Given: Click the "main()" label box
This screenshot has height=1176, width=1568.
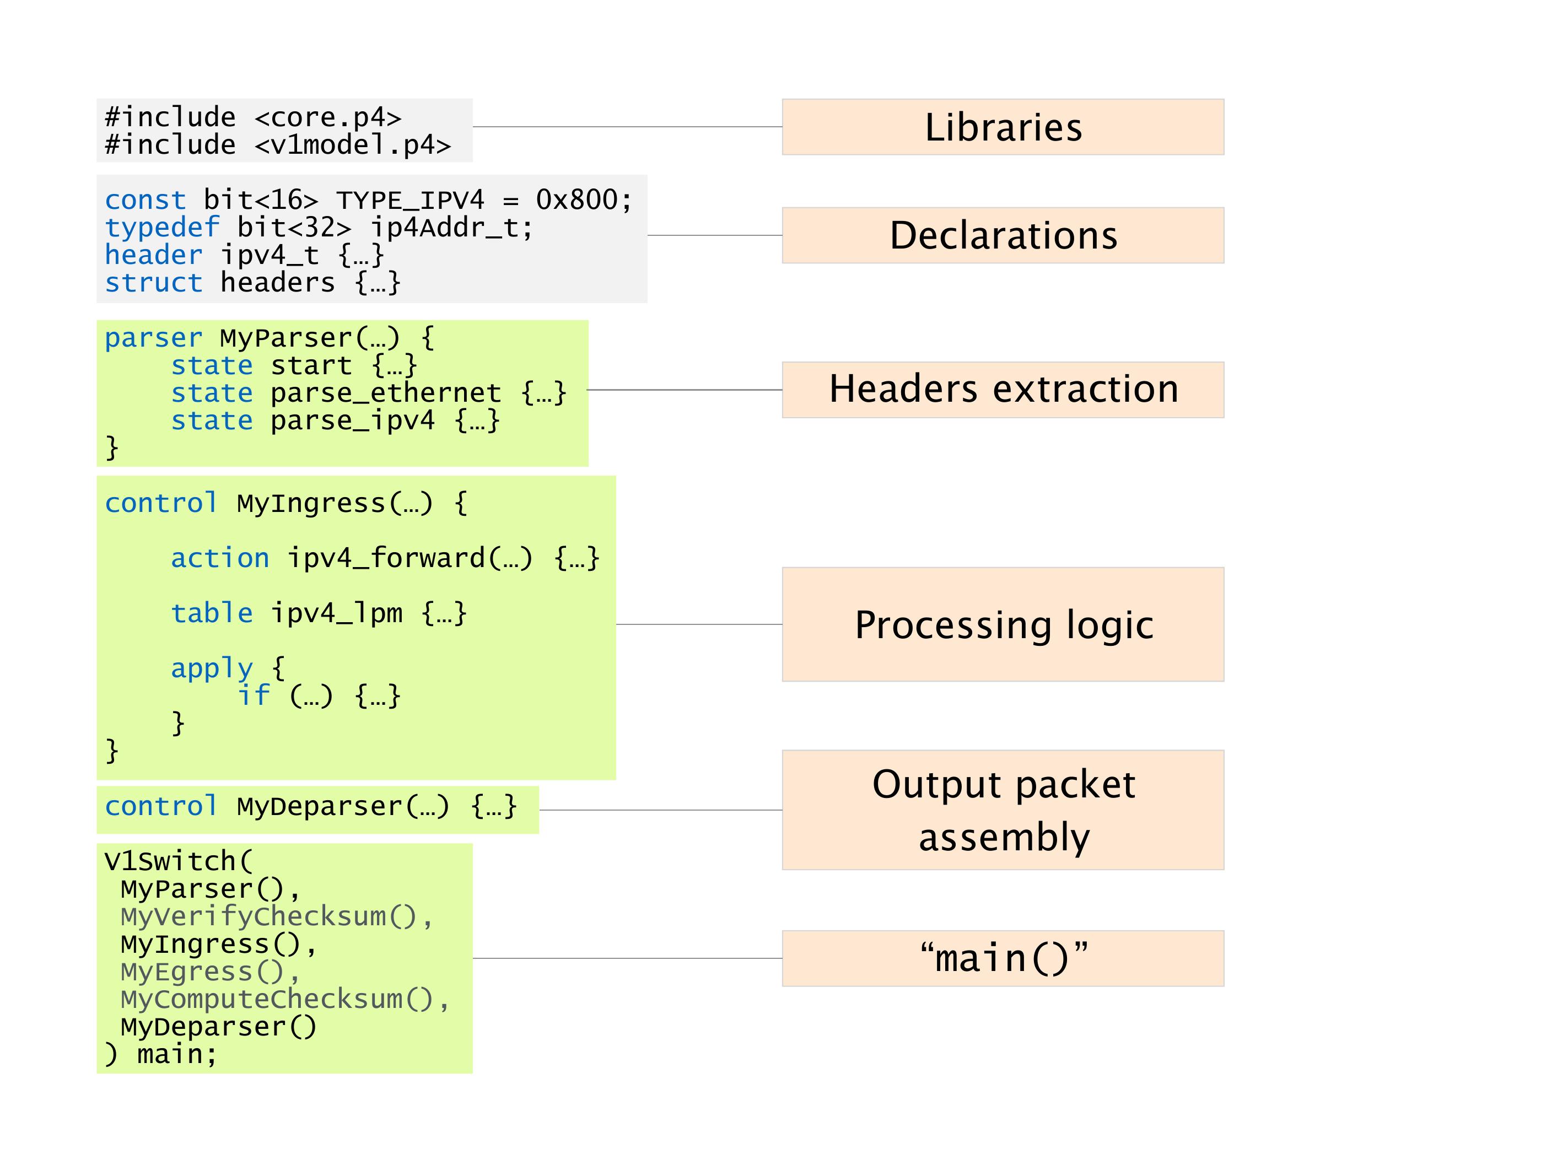Looking at the screenshot, I should click(1003, 958).
